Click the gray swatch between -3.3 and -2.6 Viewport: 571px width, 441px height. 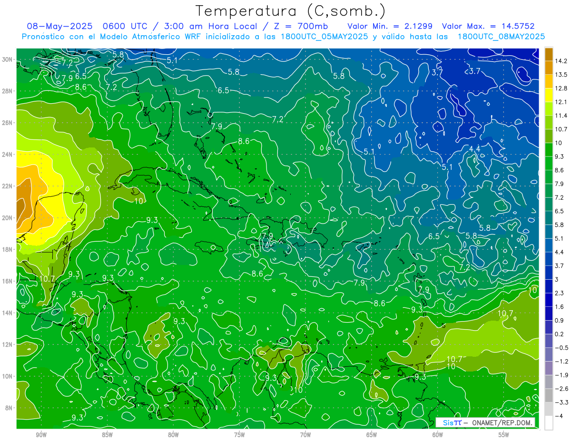click(549, 395)
